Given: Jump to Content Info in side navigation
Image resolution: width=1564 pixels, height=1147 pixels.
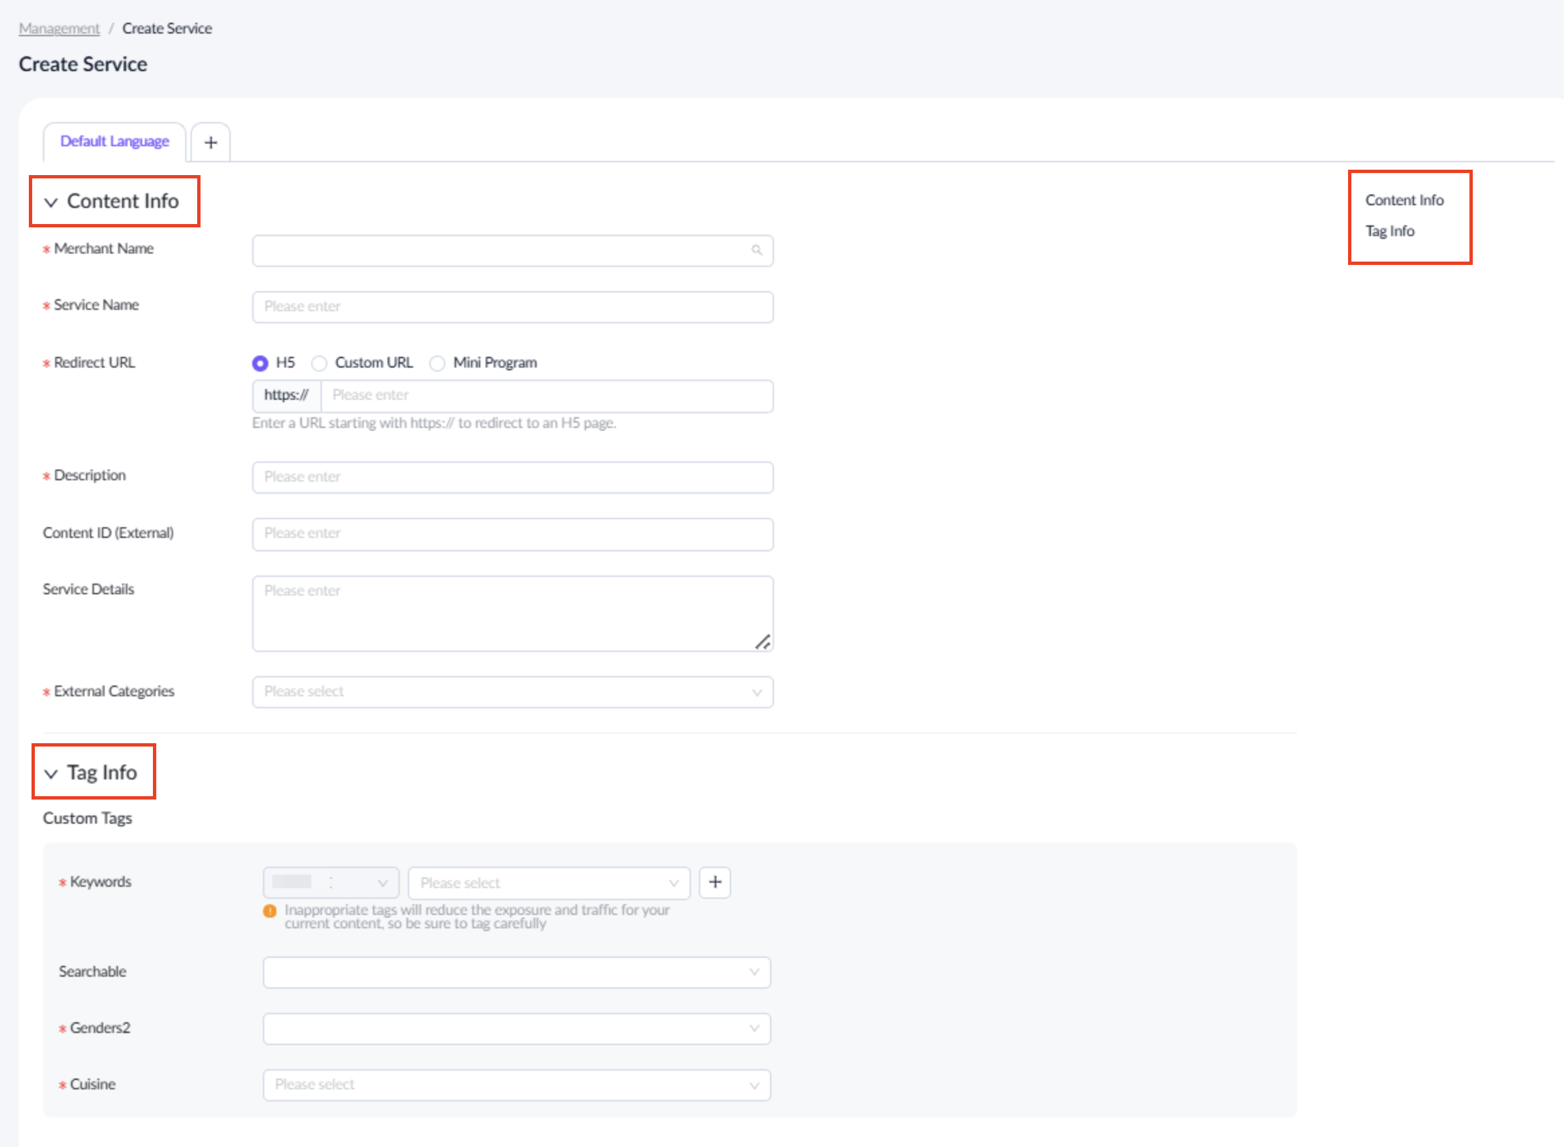Looking at the screenshot, I should click(x=1404, y=200).
